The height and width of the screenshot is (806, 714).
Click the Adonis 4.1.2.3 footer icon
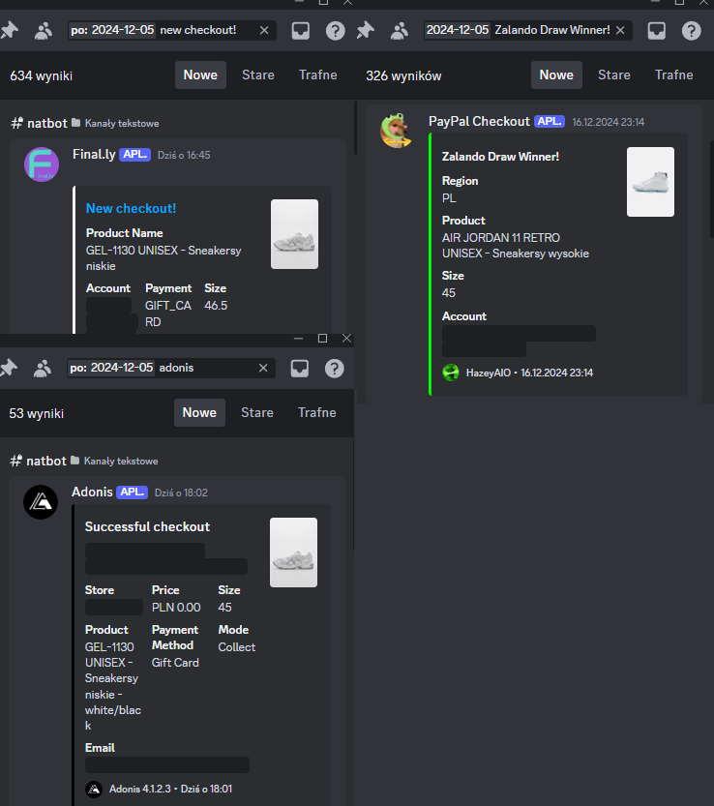(94, 789)
